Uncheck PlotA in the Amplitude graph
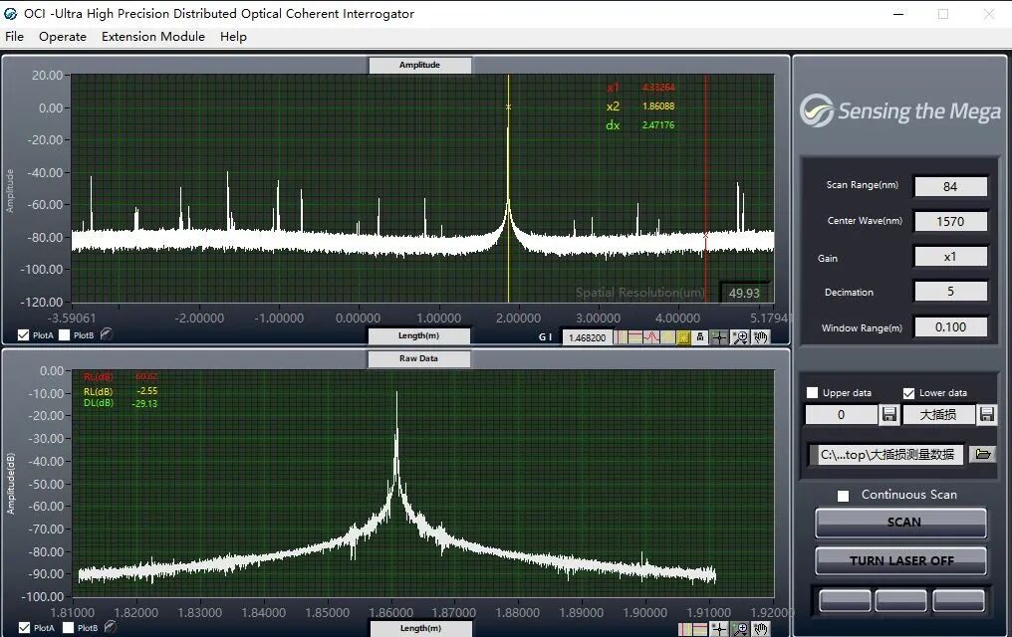The width and height of the screenshot is (1012, 637). [24, 334]
